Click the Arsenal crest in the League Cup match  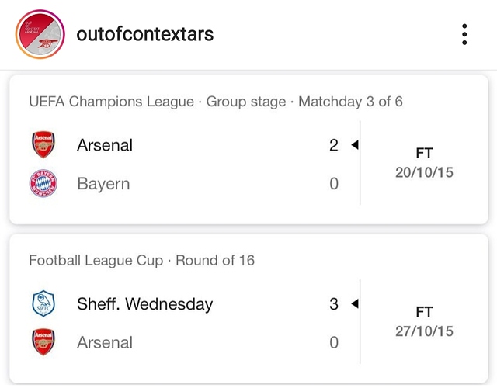click(43, 342)
